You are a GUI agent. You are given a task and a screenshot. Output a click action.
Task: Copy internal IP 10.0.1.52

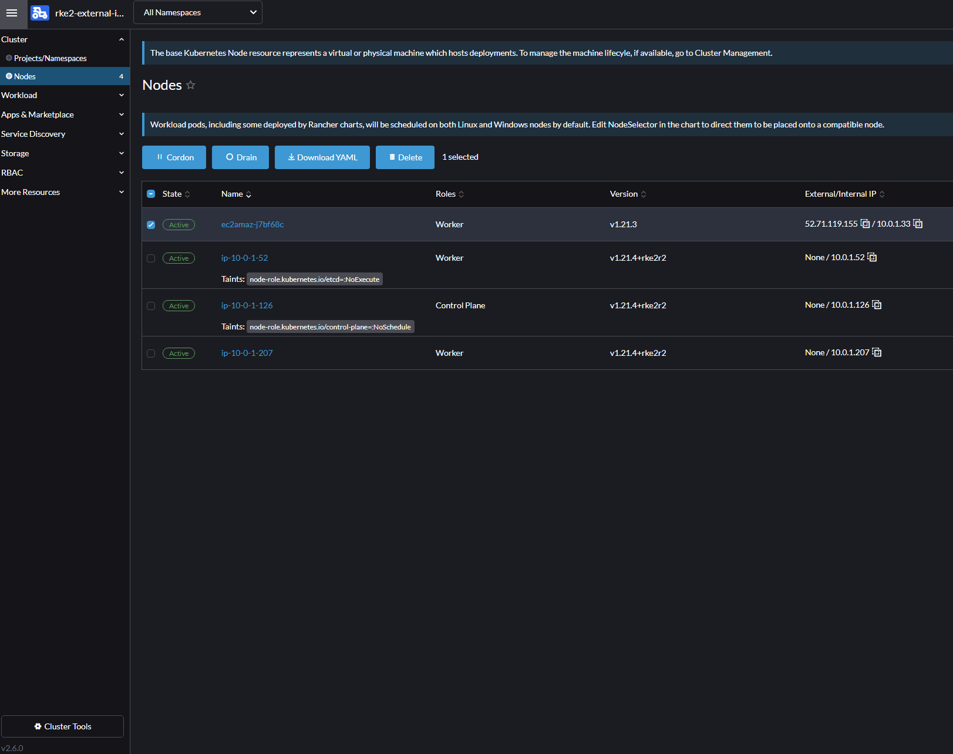coord(873,257)
